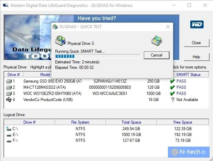Click the Quick SMART Test progress bar

[x=98, y=56]
